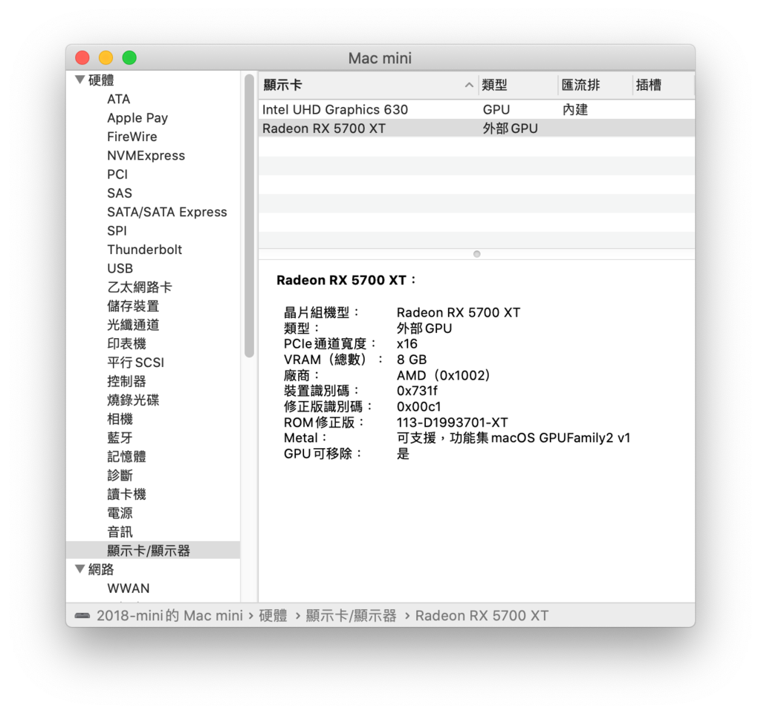The width and height of the screenshot is (761, 714).
Task: Collapse the 硬體 section triangle
Action: (80, 79)
